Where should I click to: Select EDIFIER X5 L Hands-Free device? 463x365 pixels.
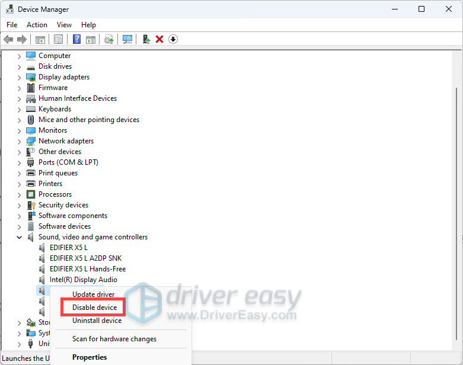pyautogui.click(x=87, y=269)
